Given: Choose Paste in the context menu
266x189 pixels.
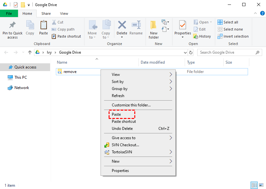Looking at the screenshot, I should 116,114.
